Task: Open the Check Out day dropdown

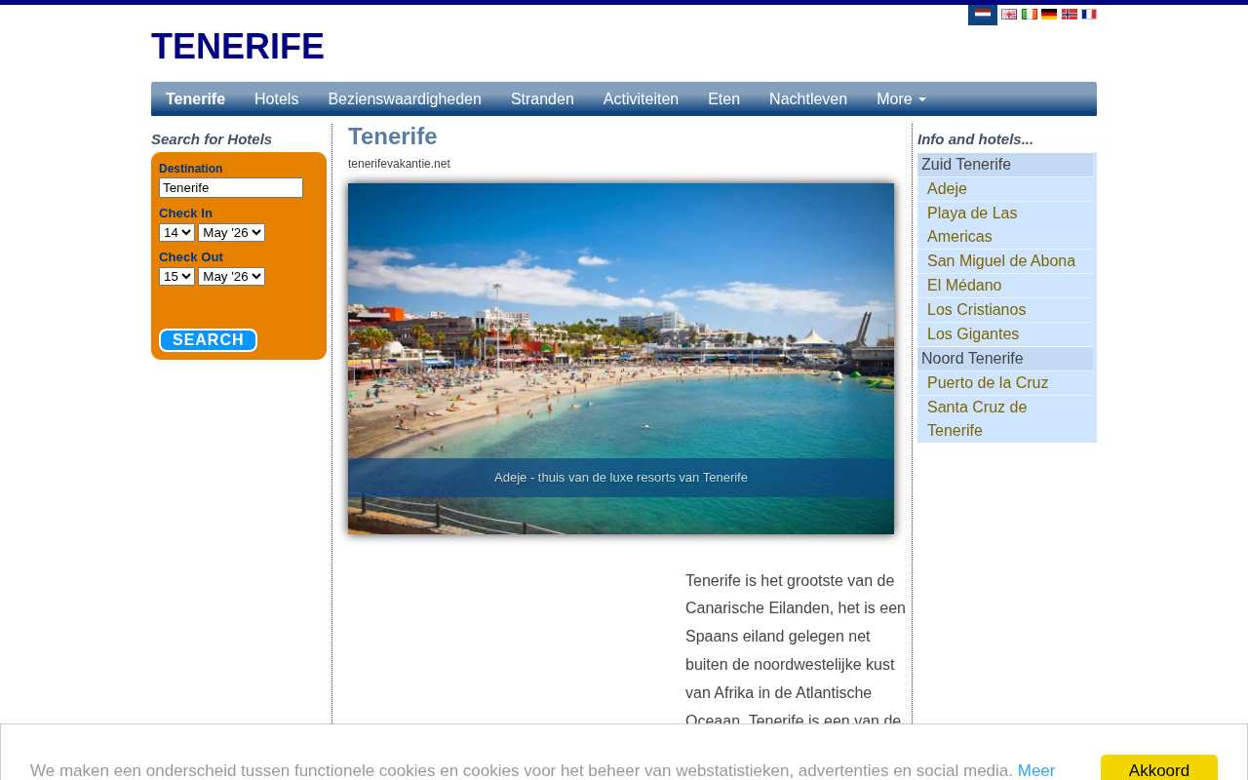Action: (x=176, y=276)
